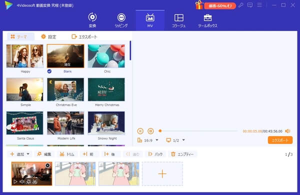Select the Santa Claus theme thumbnail
The height and width of the screenshot is (195, 300).
coord(25,123)
